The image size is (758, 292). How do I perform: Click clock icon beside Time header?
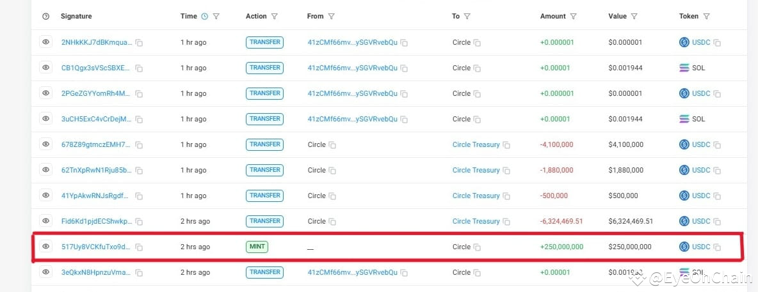click(205, 17)
